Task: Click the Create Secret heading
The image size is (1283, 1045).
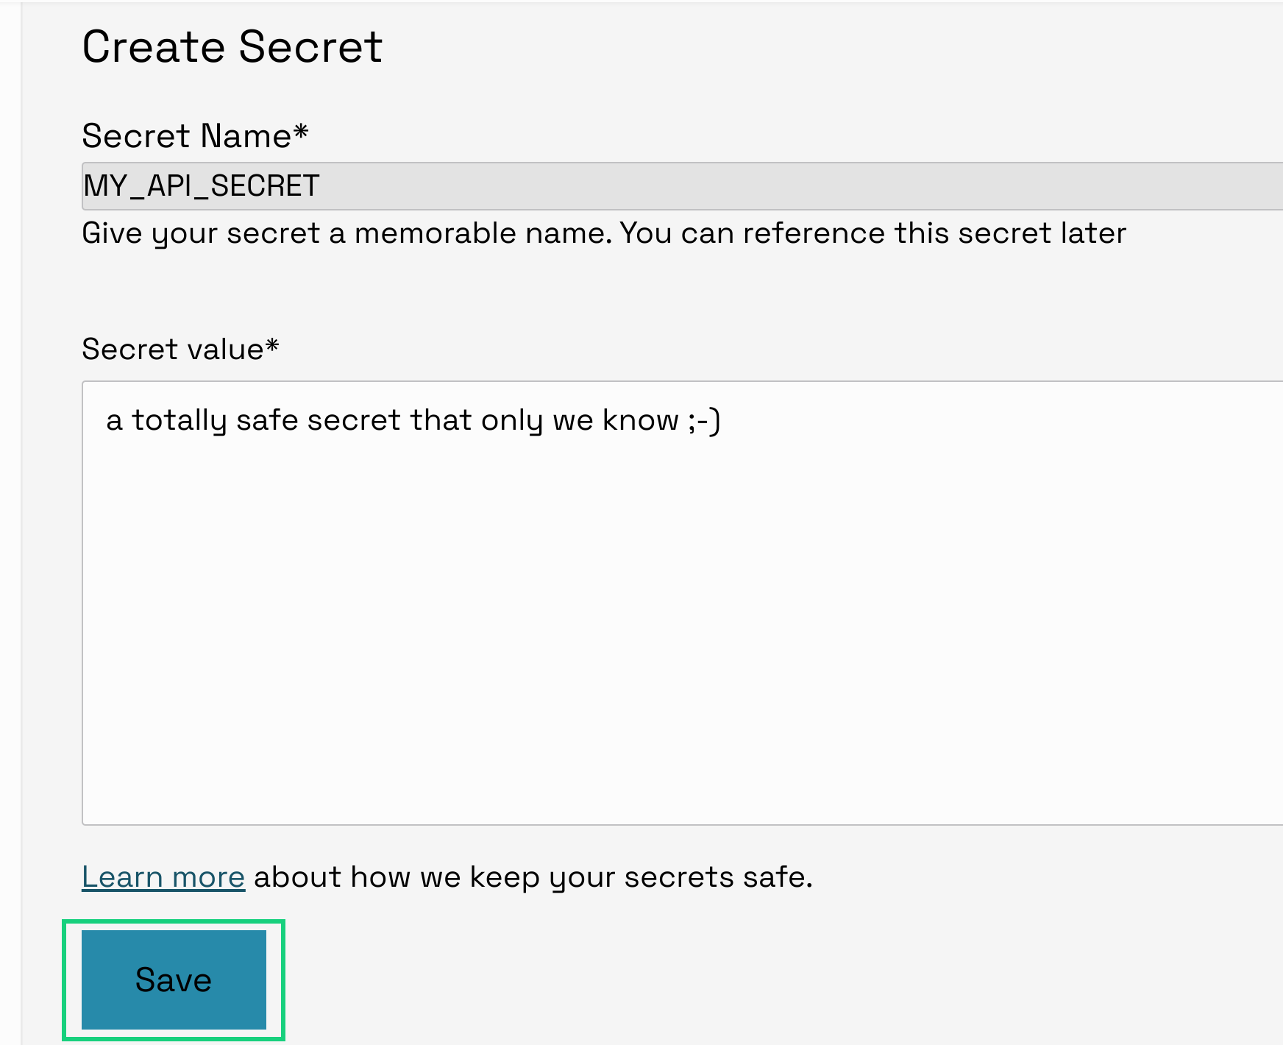Action: click(x=232, y=46)
